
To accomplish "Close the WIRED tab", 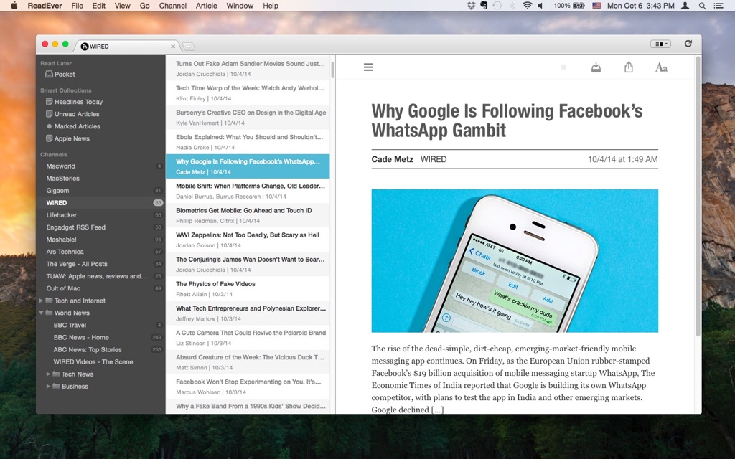I will (173, 47).
